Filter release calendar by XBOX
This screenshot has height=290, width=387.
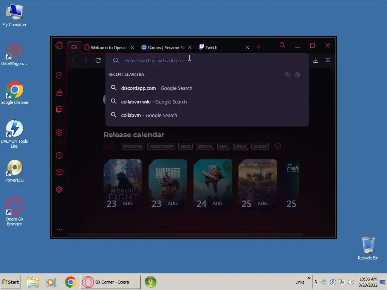[185, 146]
